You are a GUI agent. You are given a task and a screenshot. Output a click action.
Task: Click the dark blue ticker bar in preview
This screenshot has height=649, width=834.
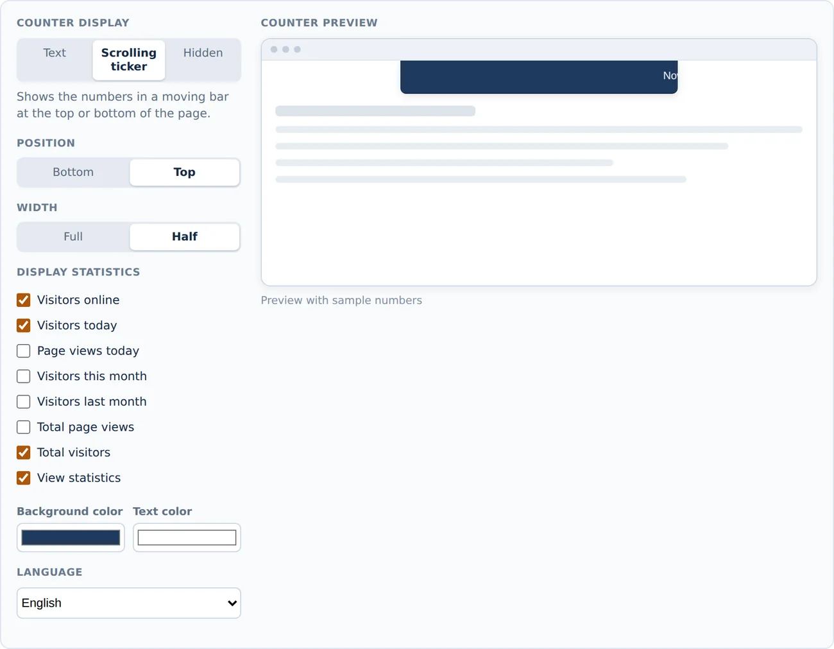click(x=539, y=77)
